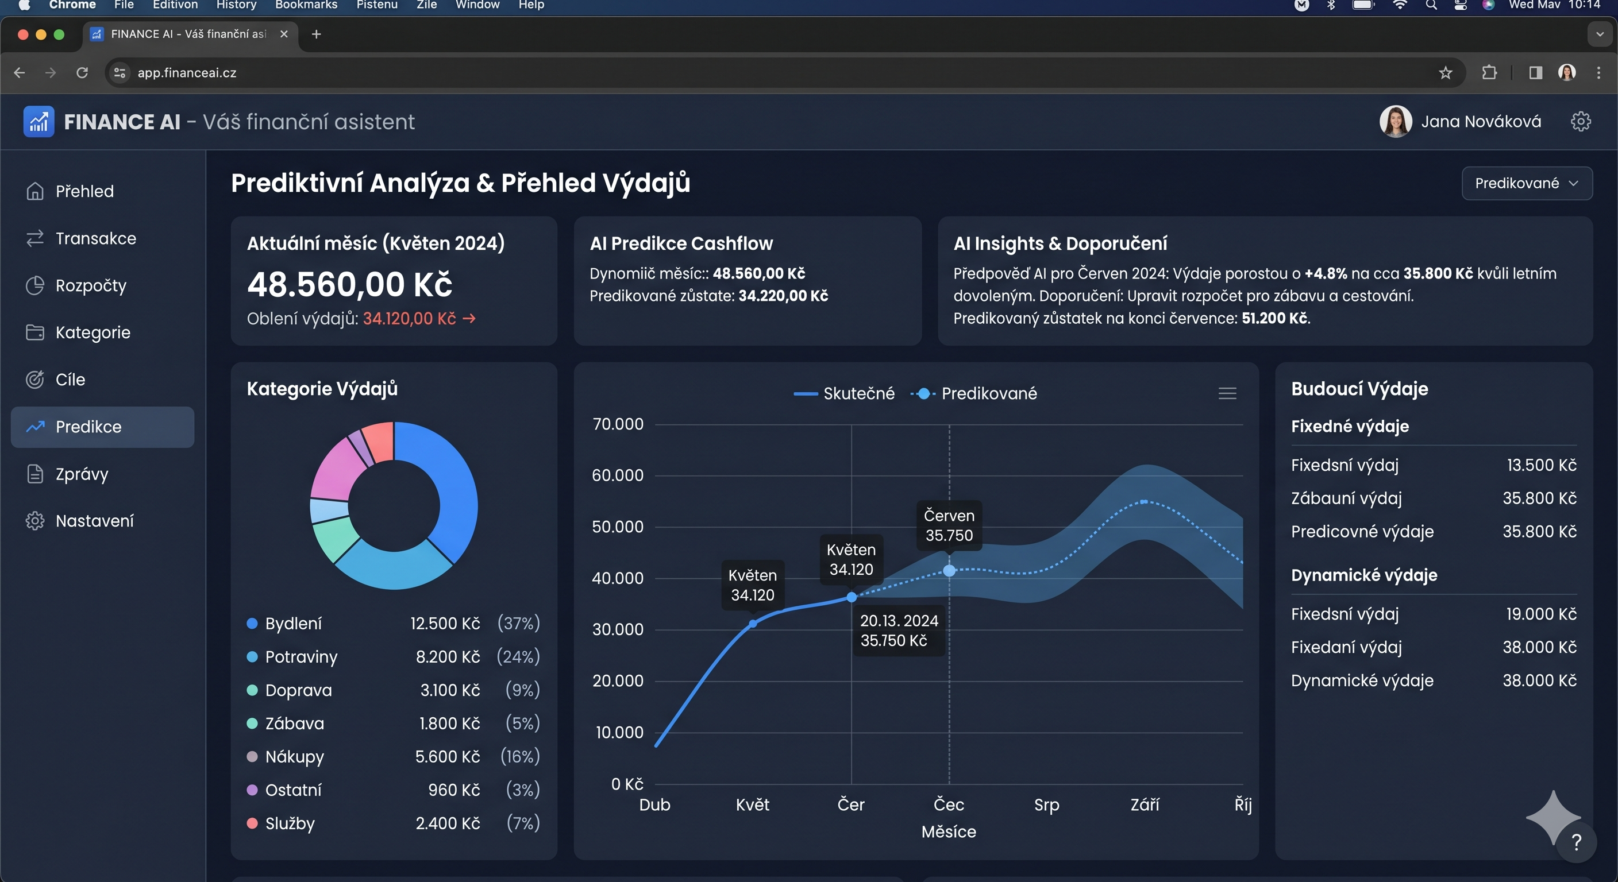
Task: Click the AI sparkle assistant icon
Action: 1554,817
